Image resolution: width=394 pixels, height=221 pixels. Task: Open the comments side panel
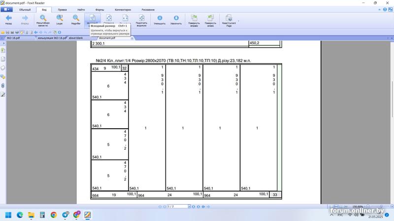3,77
